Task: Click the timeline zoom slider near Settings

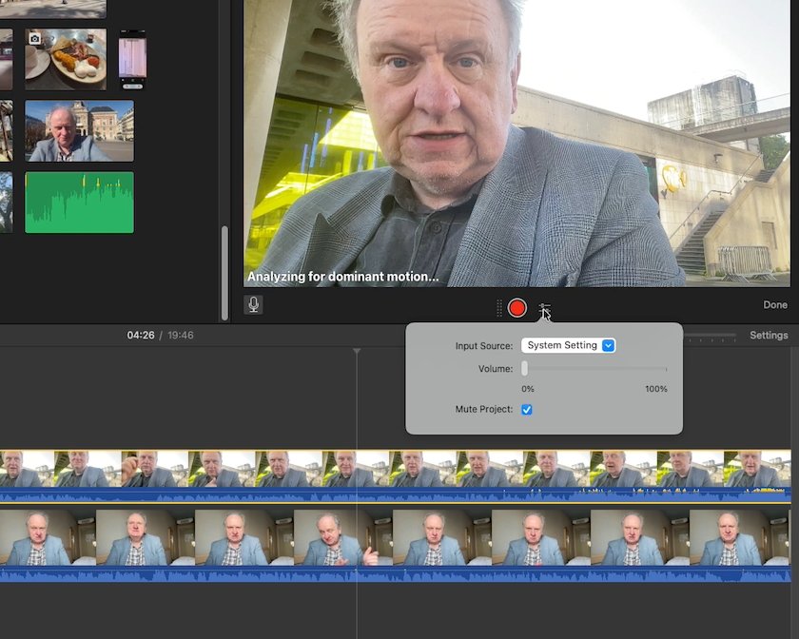Action: click(710, 336)
